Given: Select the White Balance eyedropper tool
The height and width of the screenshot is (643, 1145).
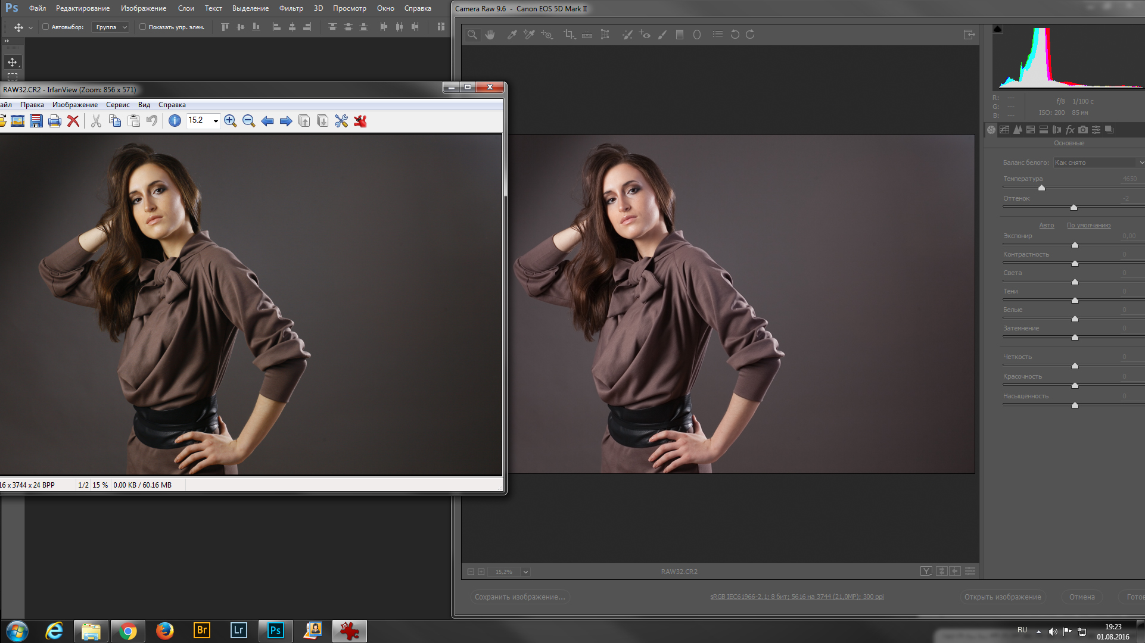Looking at the screenshot, I should click(512, 35).
